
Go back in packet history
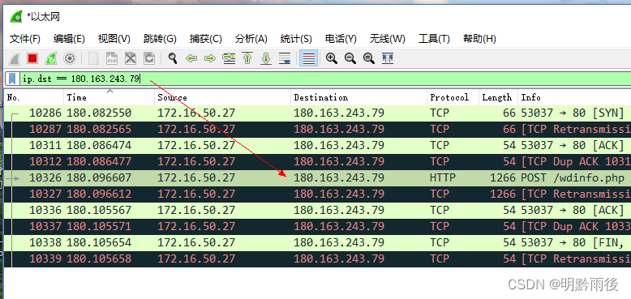pyautogui.click(x=191, y=58)
